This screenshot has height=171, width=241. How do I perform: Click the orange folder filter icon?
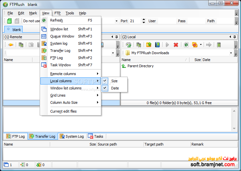[x=195, y=45]
